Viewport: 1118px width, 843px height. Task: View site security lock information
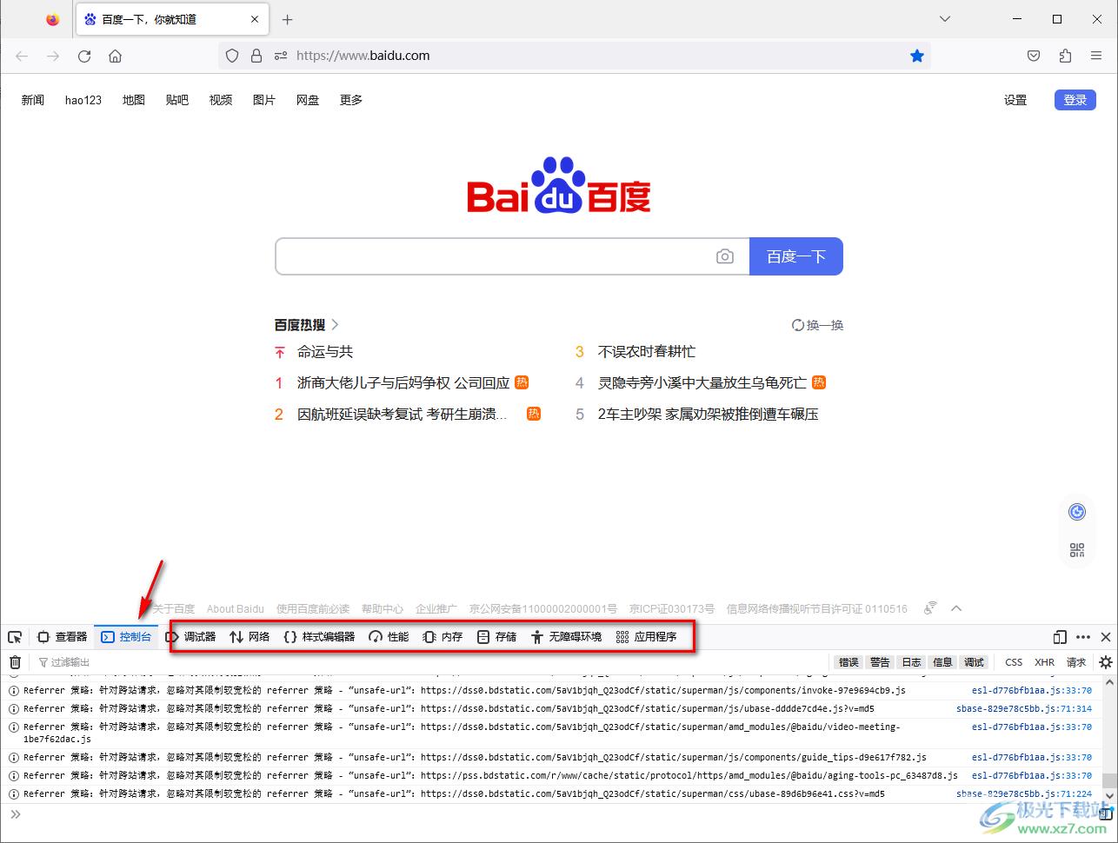256,56
